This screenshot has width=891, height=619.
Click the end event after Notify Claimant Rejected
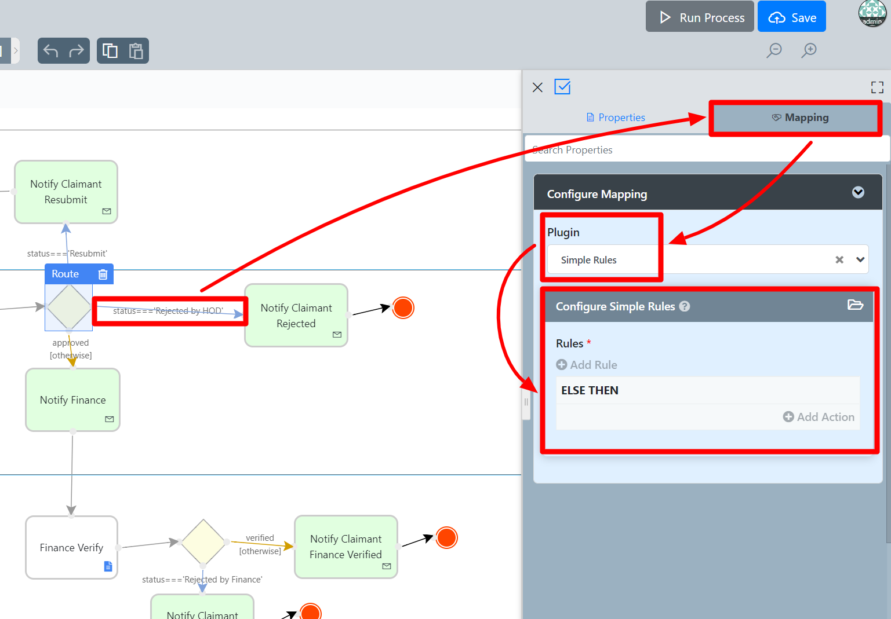click(x=403, y=307)
